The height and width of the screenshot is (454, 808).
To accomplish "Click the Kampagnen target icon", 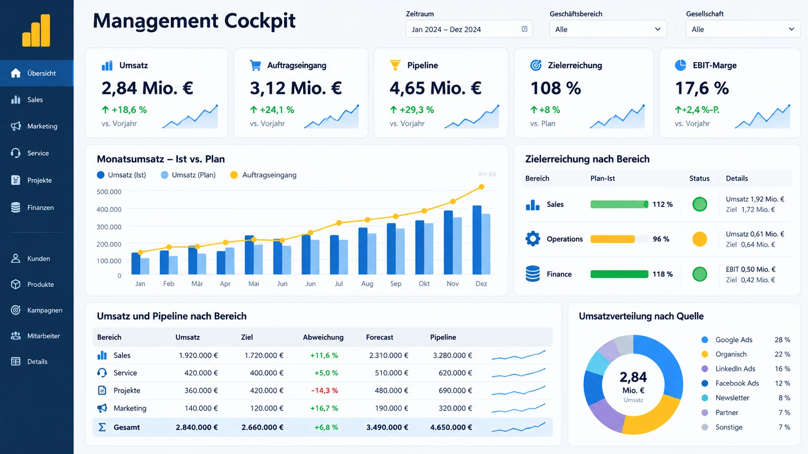I will [16, 310].
